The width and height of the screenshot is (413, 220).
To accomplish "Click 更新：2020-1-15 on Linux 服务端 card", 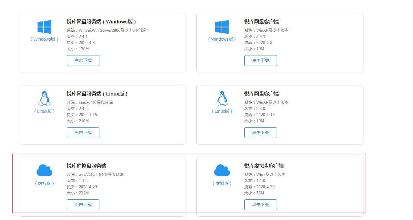I will [x=82, y=115].
